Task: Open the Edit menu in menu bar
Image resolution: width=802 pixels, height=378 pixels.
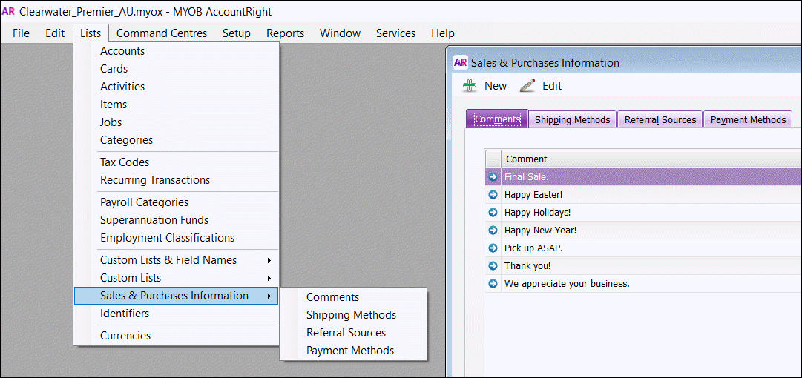Action: [x=55, y=33]
